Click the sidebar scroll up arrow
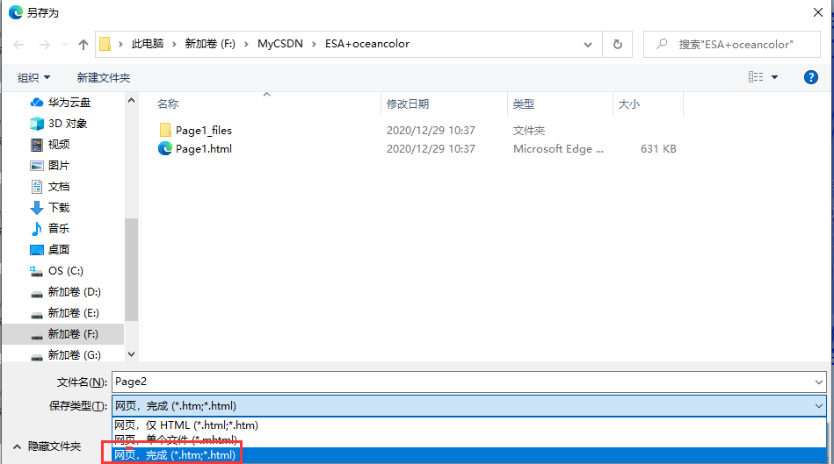The height and width of the screenshot is (464, 834). click(x=131, y=100)
